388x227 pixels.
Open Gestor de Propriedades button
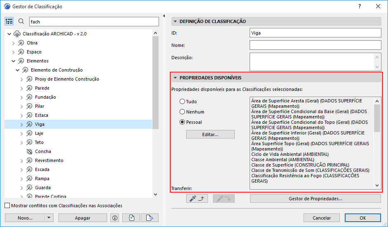(x=315, y=199)
